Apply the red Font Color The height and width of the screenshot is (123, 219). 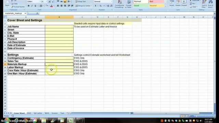(51, 6)
